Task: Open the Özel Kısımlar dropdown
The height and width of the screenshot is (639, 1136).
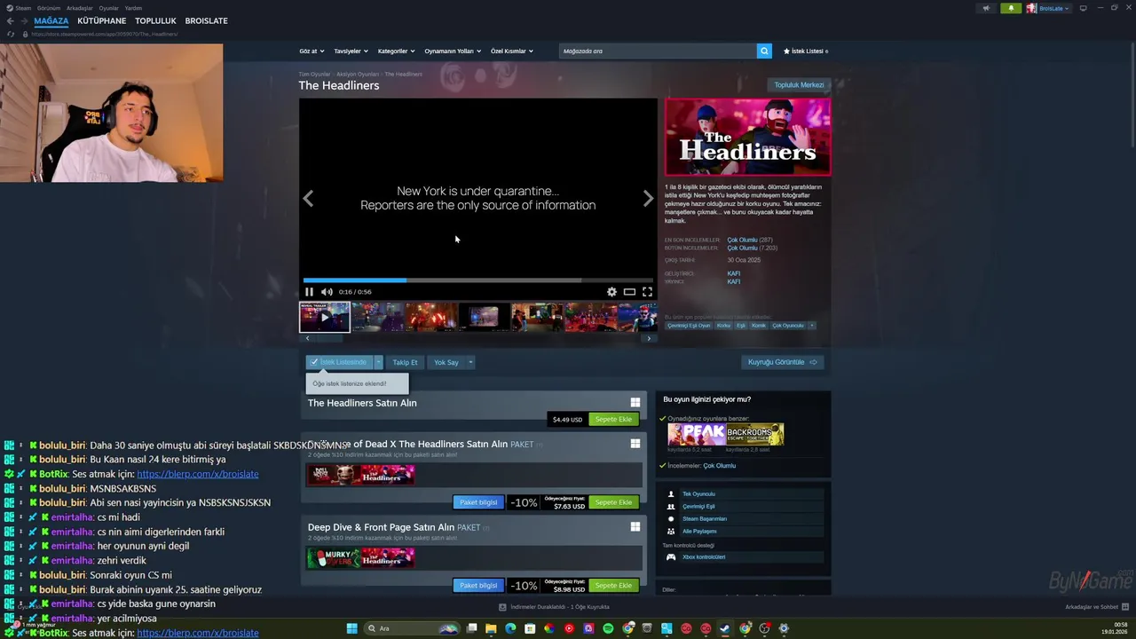Action: point(512,51)
